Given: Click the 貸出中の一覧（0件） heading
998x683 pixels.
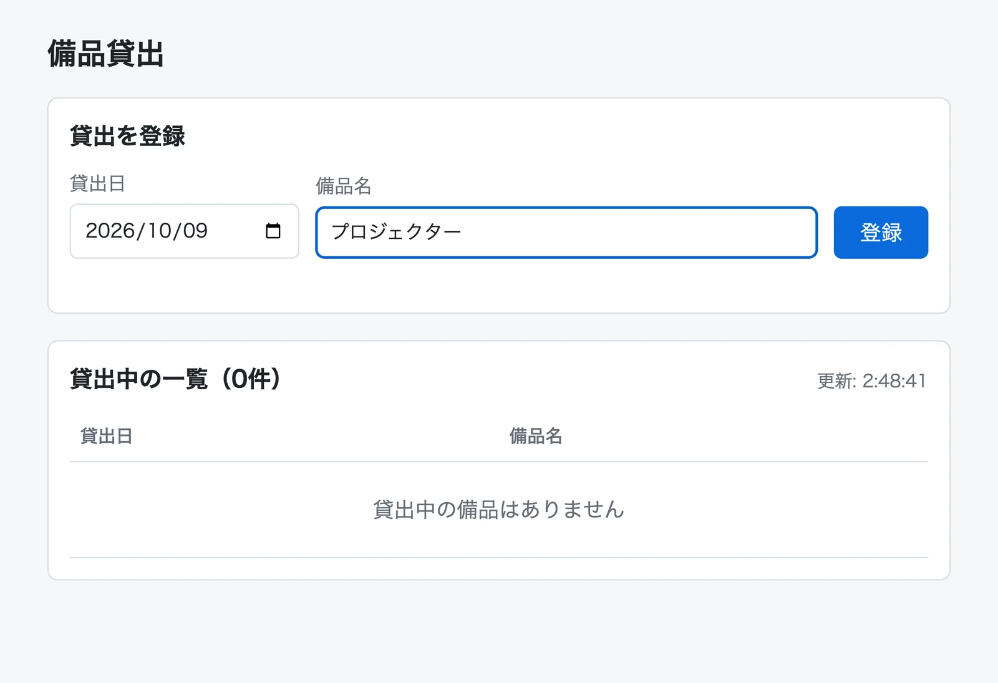Looking at the screenshot, I should coord(175,379).
